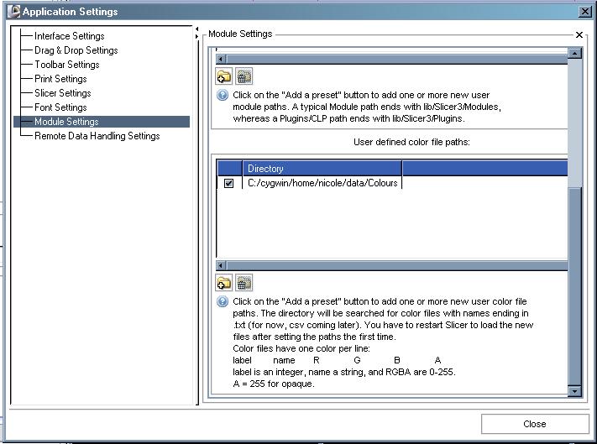This screenshot has width=597, height=444.
Task: Click Add a preset icon for module paths
Action: click(223, 77)
